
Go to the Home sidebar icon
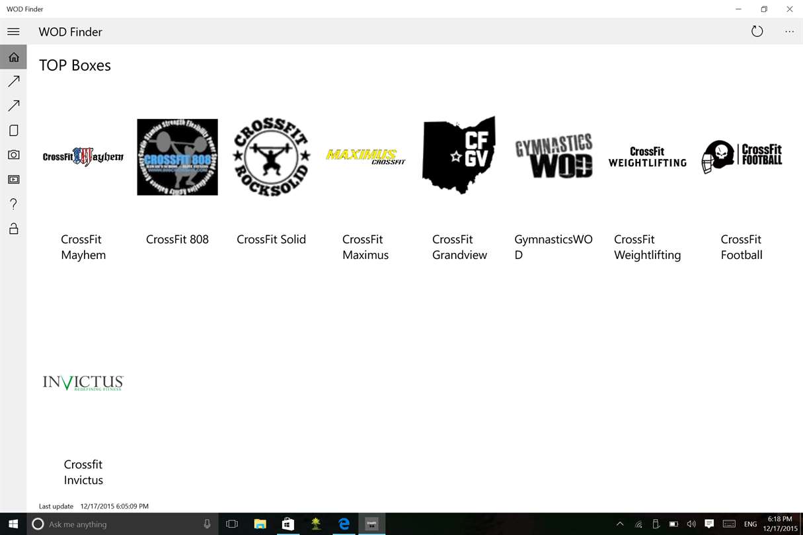[13, 57]
